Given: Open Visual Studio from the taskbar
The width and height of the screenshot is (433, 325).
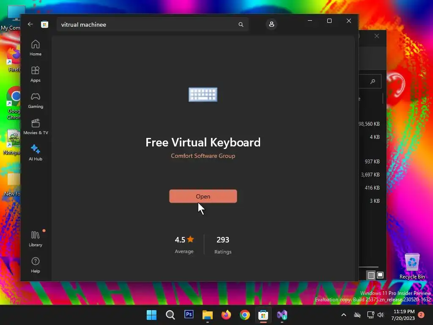Looking at the screenshot, I should 282,315.
